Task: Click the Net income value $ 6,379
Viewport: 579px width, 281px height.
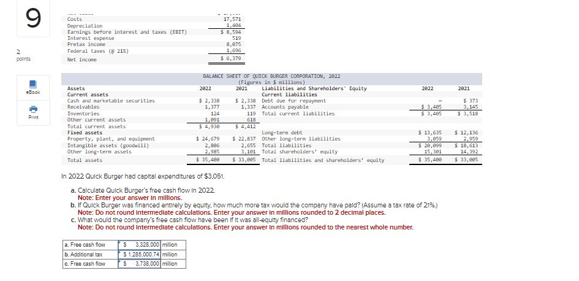Action: pyautogui.click(x=231, y=58)
